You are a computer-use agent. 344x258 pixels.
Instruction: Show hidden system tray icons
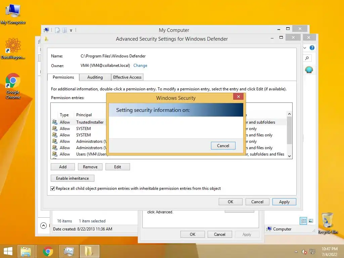tap(296, 252)
